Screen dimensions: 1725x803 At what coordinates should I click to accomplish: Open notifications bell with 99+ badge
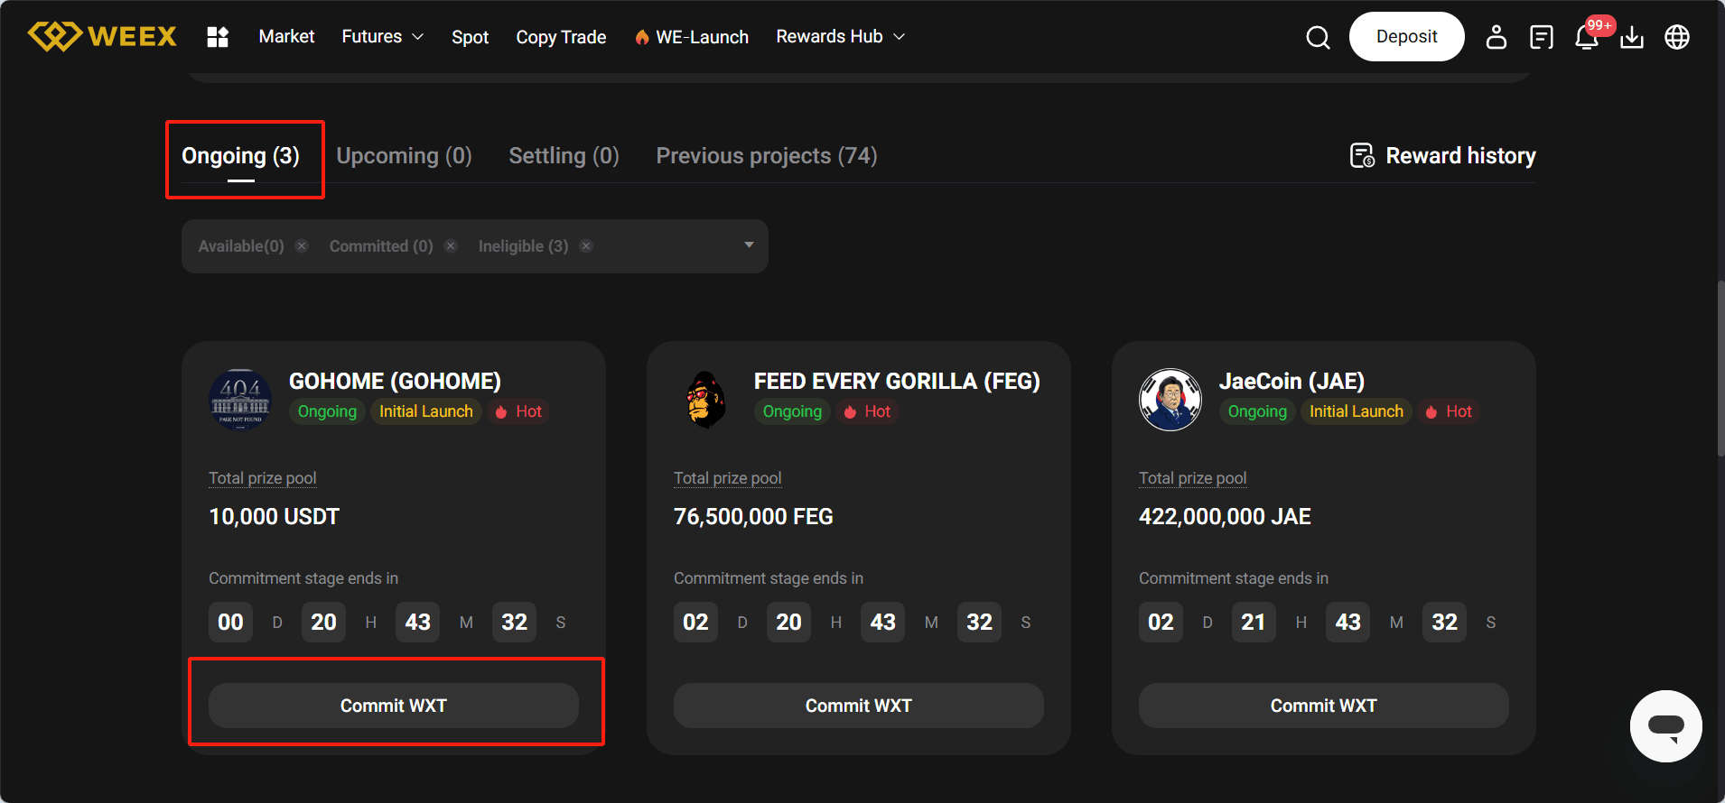tap(1587, 37)
